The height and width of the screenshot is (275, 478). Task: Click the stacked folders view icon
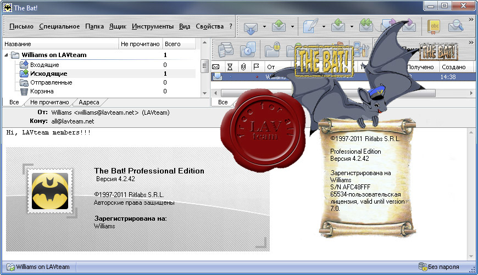pyautogui.click(x=226, y=49)
